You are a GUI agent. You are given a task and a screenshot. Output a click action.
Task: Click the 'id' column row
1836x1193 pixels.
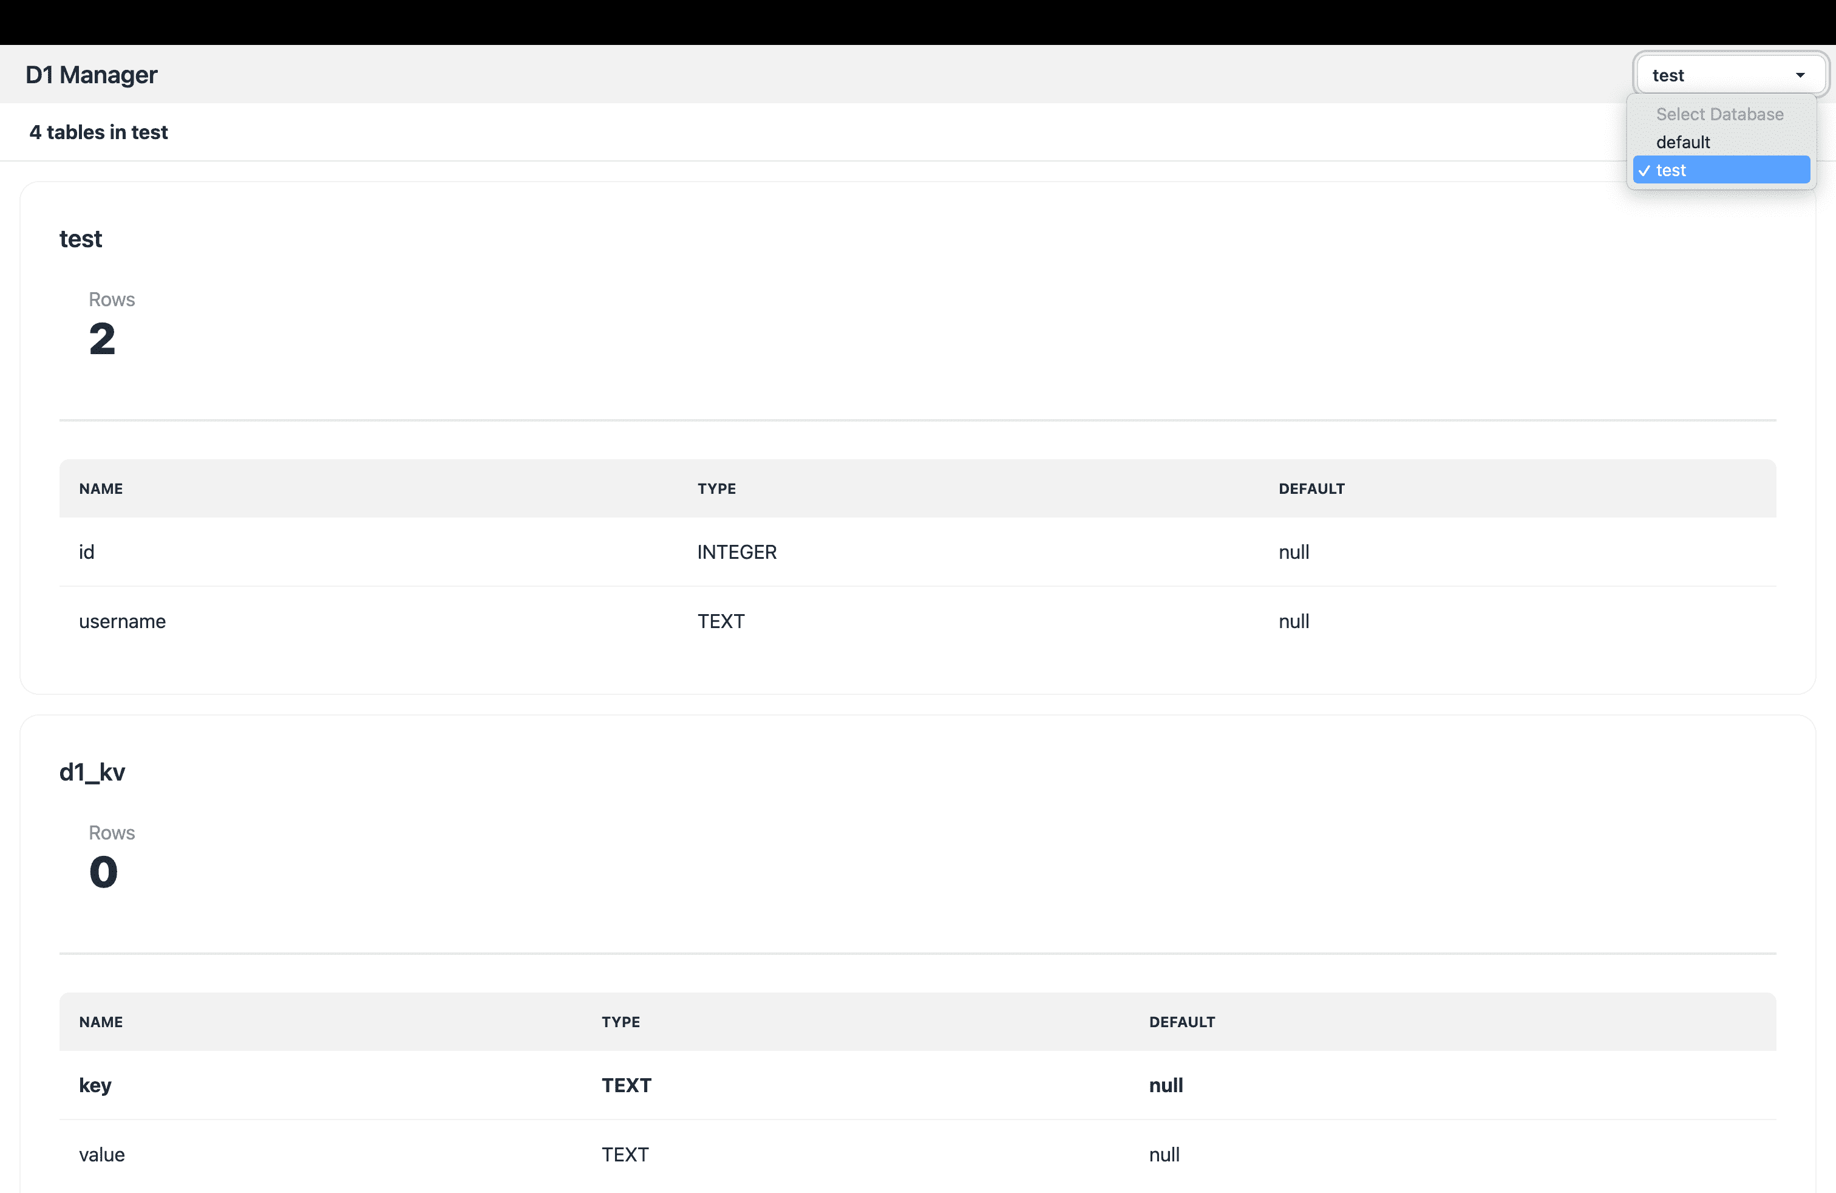point(86,552)
